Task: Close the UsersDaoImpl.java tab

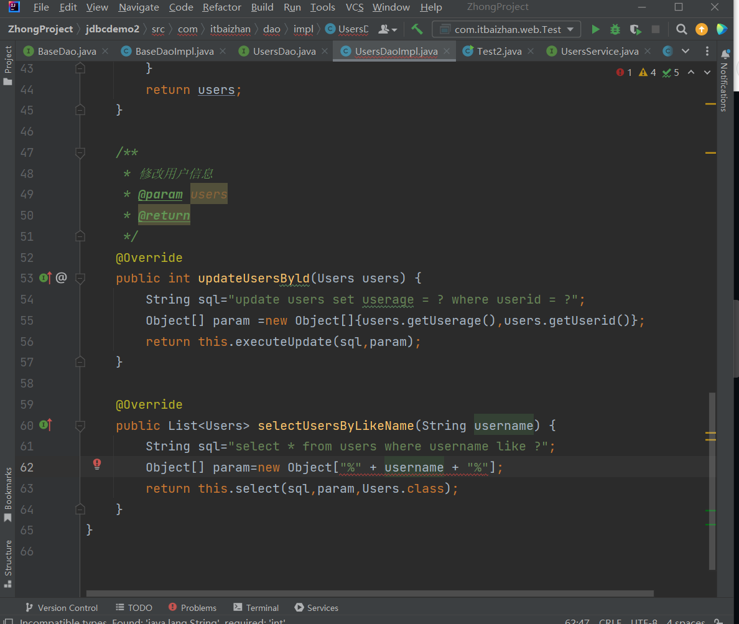Action: click(446, 51)
